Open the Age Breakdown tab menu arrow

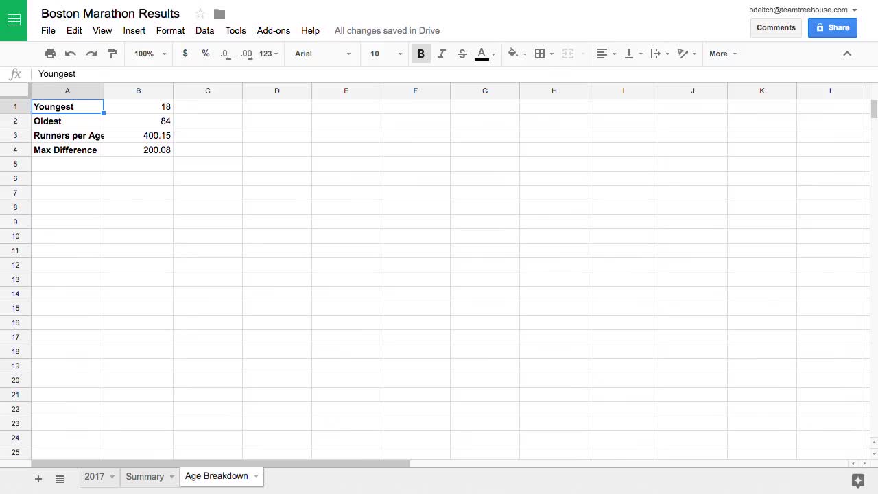point(256,476)
